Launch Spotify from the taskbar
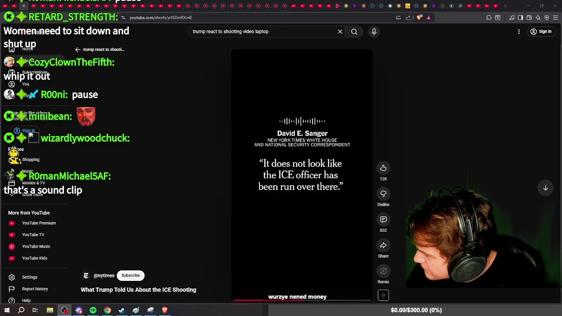 (93, 310)
